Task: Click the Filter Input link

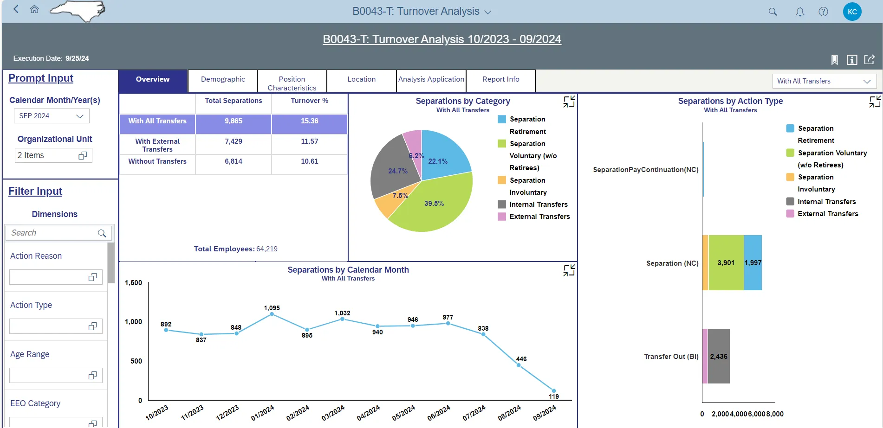Action: point(35,192)
